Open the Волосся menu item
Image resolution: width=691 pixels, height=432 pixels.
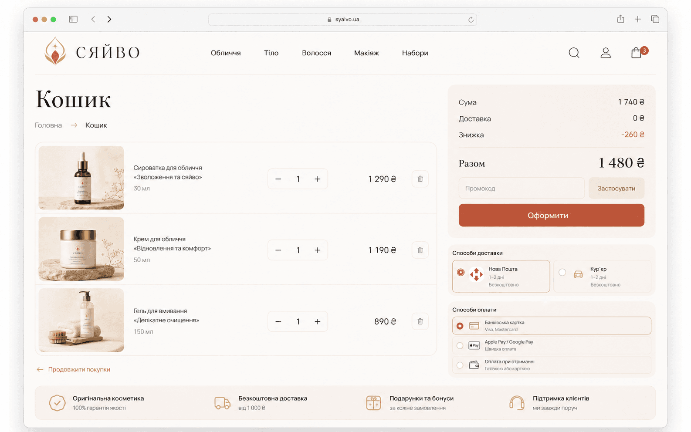click(316, 53)
